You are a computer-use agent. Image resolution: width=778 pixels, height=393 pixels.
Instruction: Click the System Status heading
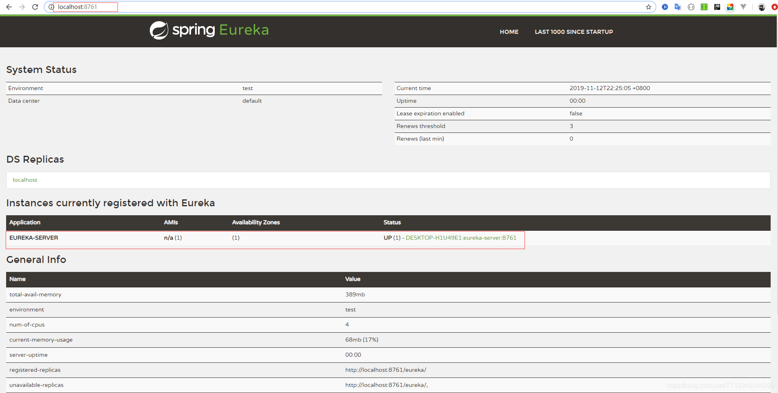tap(42, 70)
